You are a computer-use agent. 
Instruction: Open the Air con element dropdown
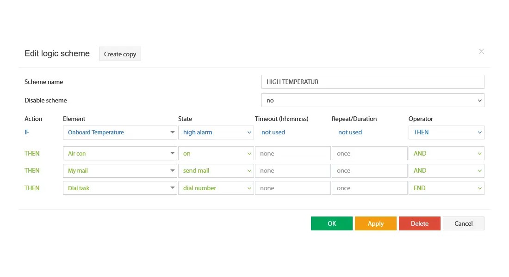tap(120, 153)
